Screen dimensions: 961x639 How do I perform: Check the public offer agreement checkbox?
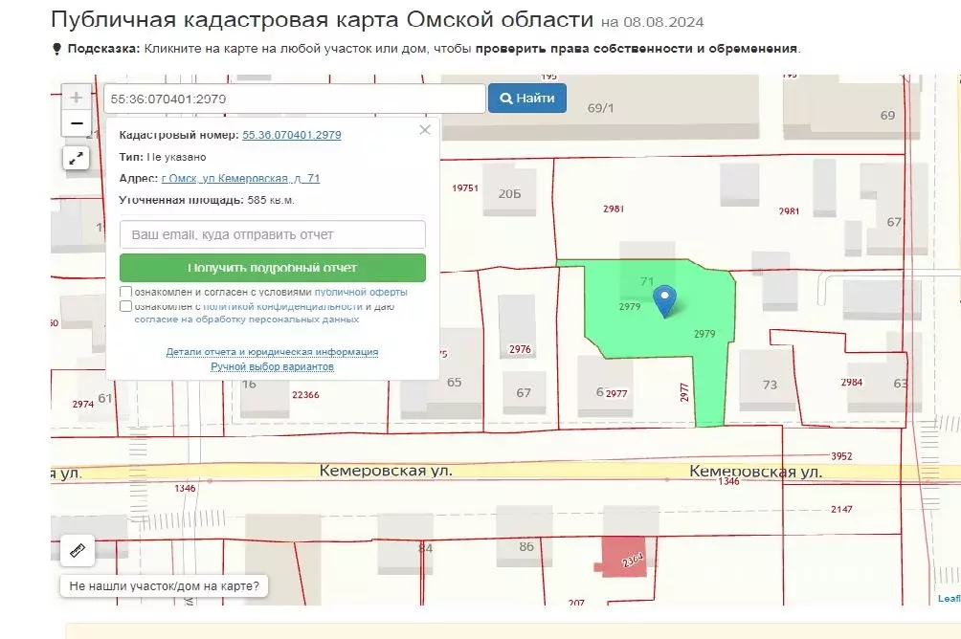125,292
